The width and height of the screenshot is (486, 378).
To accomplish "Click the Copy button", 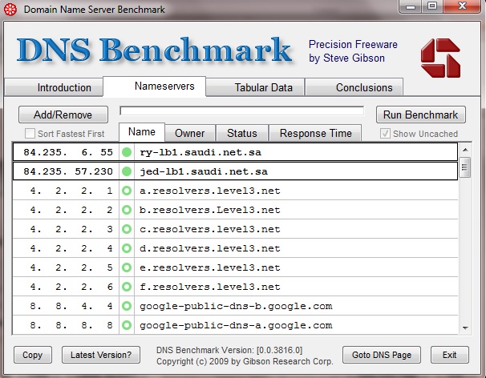I will (x=33, y=355).
